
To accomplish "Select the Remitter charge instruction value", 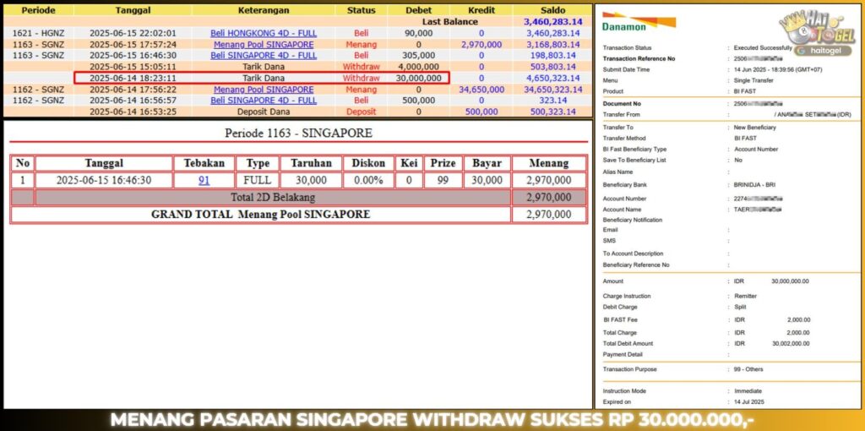I will click(x=745, y=297).
